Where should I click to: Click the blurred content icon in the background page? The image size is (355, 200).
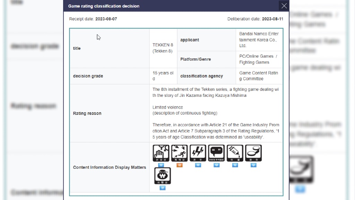coord(301,169)
